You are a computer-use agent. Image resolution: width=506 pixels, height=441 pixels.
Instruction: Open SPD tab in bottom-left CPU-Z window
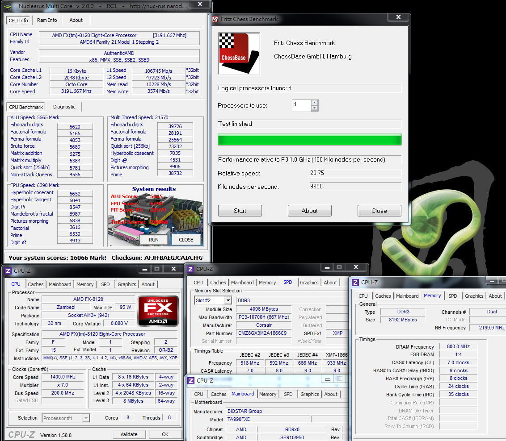105,284
